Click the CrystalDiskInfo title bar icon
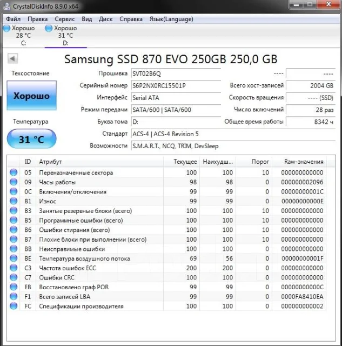The height and width of the screenshot is (346, 342). (6, 6)
